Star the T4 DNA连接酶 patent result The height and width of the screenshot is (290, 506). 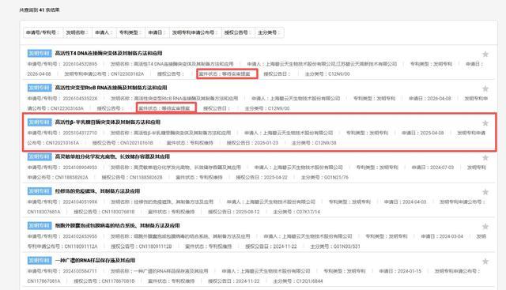[485, 55]
